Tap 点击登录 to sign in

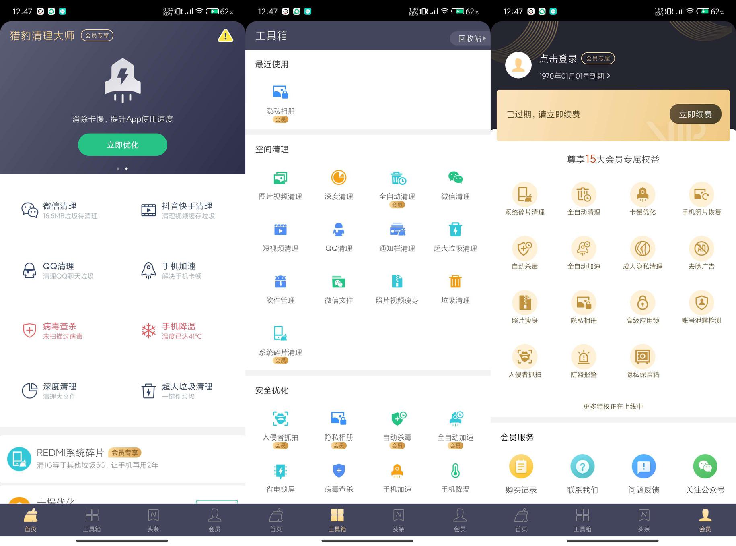[x=558, y=59]
